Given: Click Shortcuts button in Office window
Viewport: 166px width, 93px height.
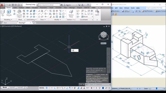Looking at the screenshot, I should pos(115,11).
